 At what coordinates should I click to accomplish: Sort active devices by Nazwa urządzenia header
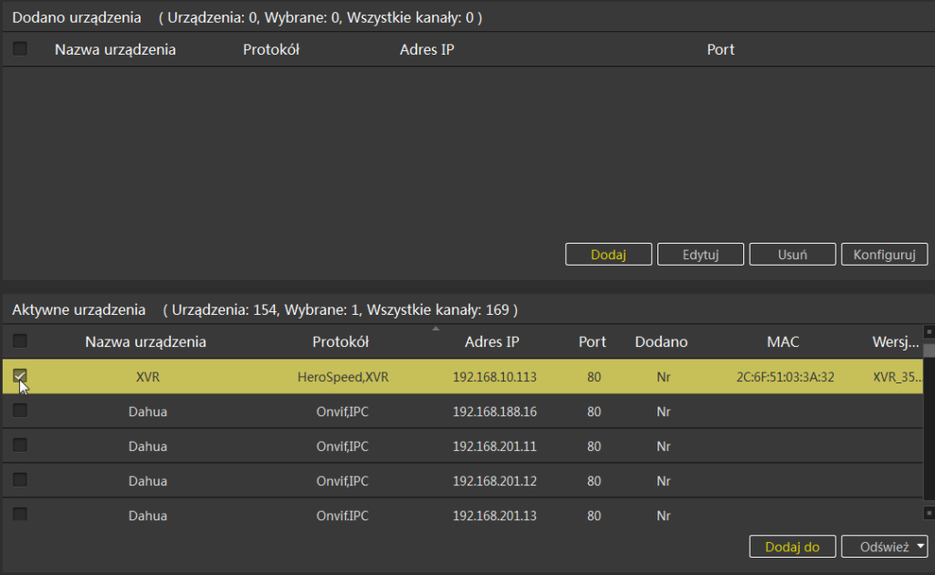pos(145,342)
